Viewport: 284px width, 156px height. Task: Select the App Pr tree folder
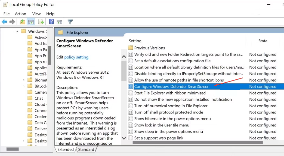tap(41, 56)
